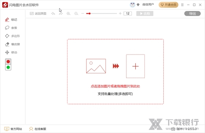Open the hamburger main menu

click(x=182, y=5)
